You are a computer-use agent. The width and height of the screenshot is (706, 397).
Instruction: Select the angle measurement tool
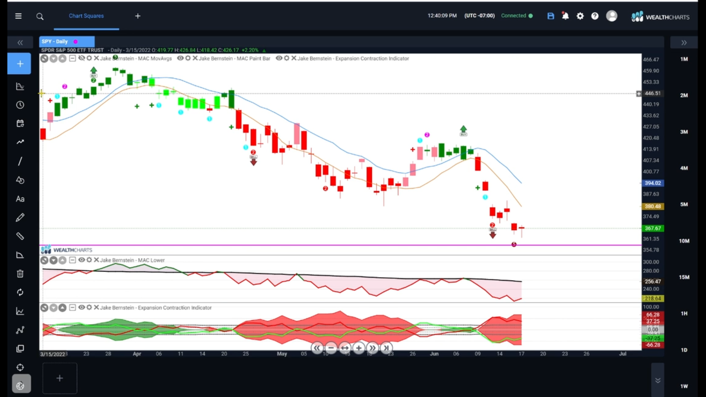(x=20, y=255)
